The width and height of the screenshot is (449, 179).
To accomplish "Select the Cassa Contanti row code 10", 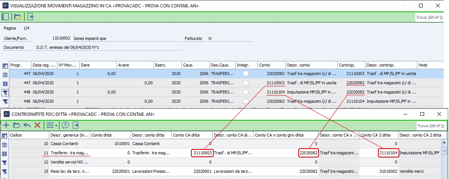I will [28, 144].
